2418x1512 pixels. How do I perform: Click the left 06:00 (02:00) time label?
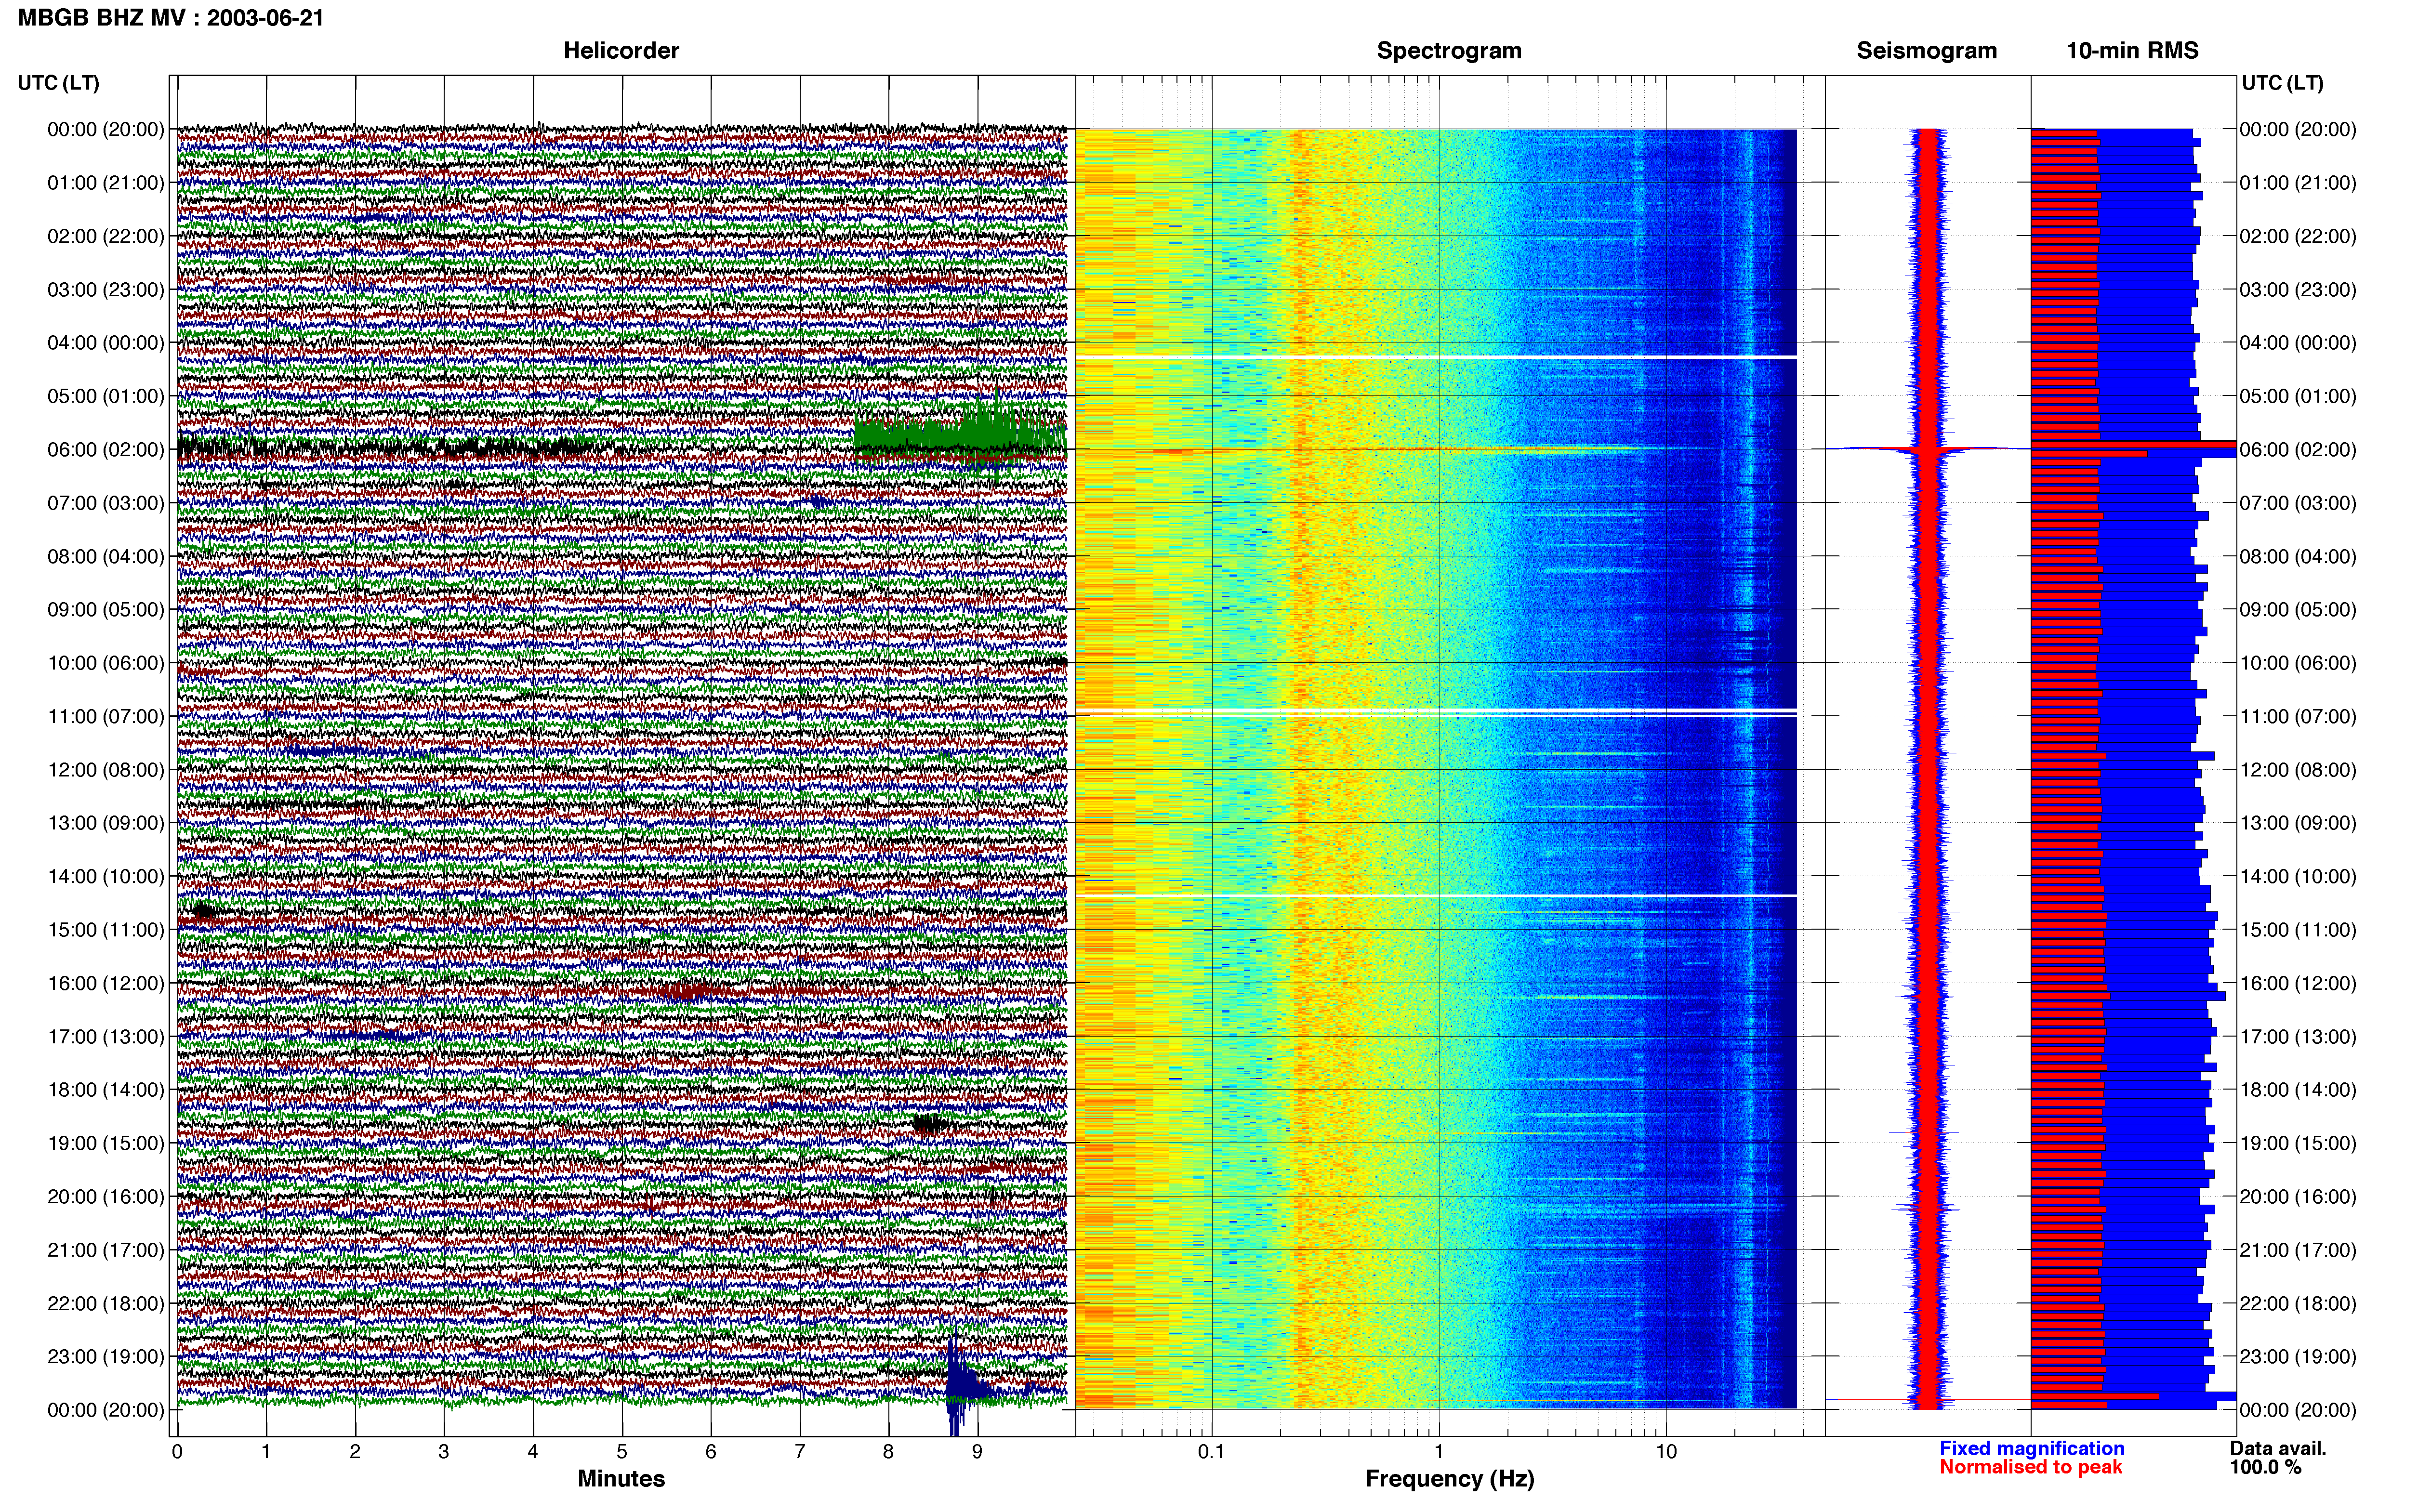(106, 450)
